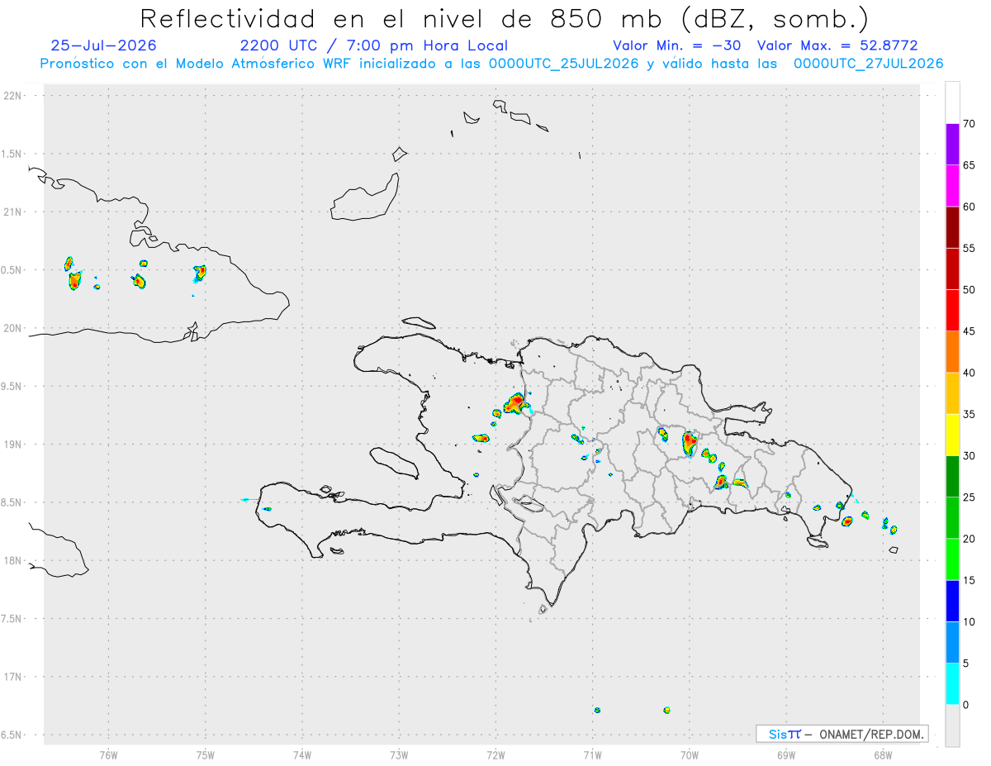Click the cyan 0–5 dBZ legend band
The height and width of the screenshot is (766, 991).
(x=952, y=684)
